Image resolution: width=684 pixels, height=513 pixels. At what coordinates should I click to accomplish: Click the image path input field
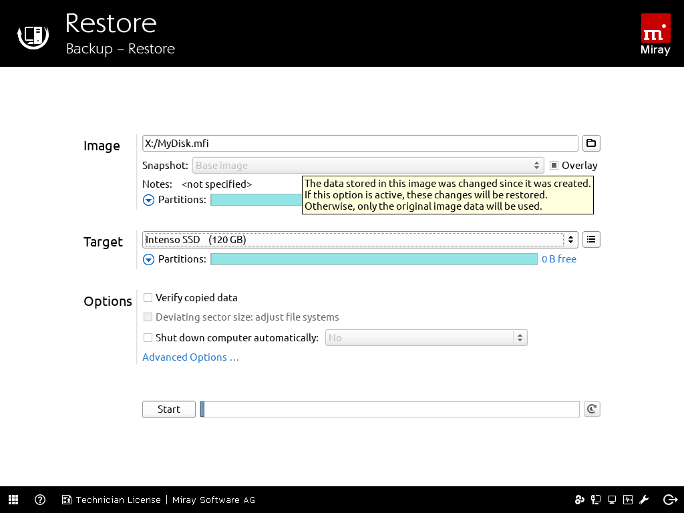(x=360, y=143)
